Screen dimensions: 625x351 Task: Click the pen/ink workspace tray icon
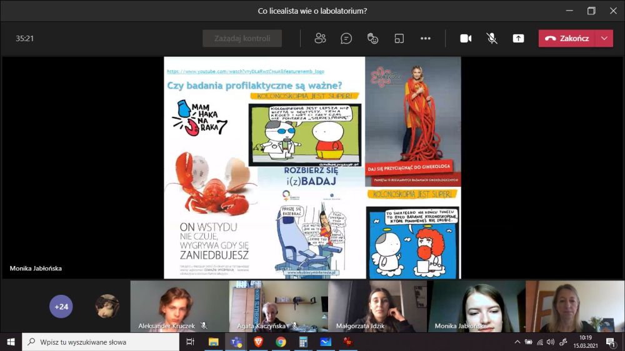click(x=563, y=342)
